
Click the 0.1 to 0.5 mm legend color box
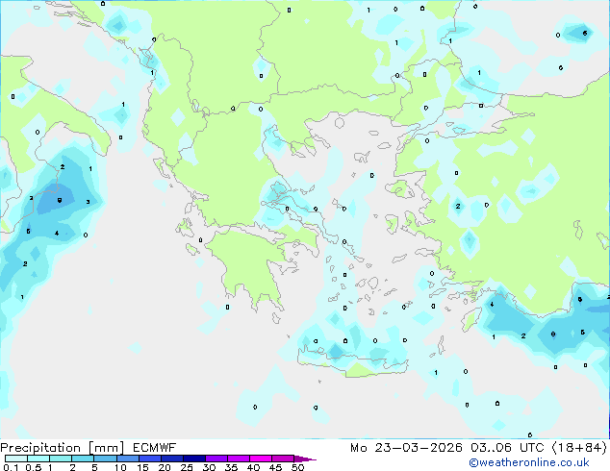(x=16, y=459)
